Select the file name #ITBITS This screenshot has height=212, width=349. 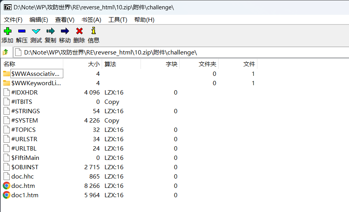[22, 102]
